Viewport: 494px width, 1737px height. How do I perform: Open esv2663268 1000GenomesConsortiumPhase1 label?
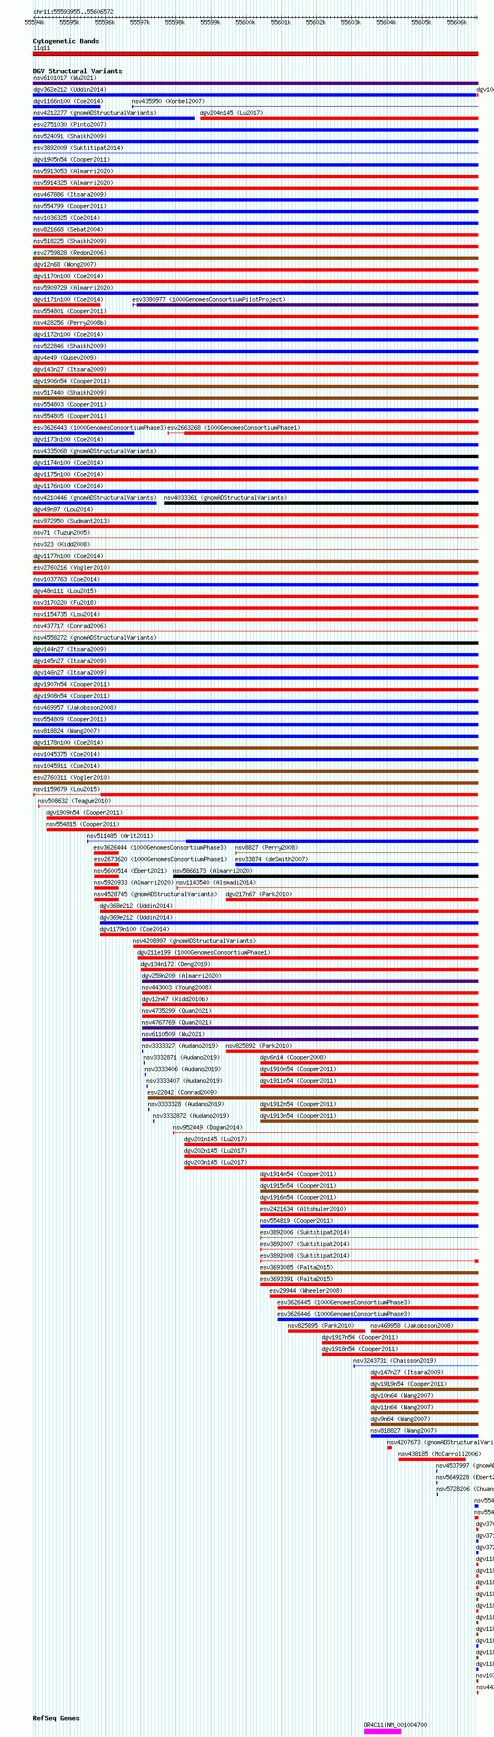(233, 428)
